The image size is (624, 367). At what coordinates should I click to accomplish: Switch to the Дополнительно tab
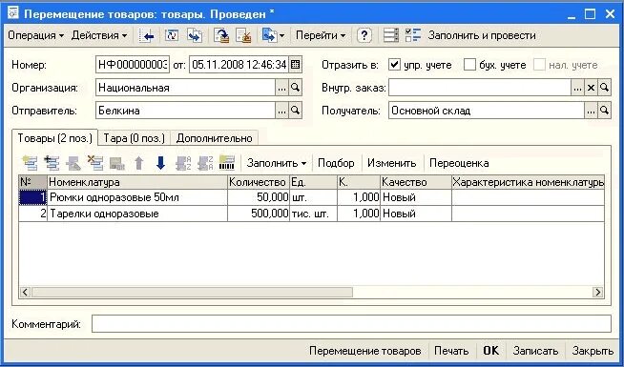pos(214,138)
